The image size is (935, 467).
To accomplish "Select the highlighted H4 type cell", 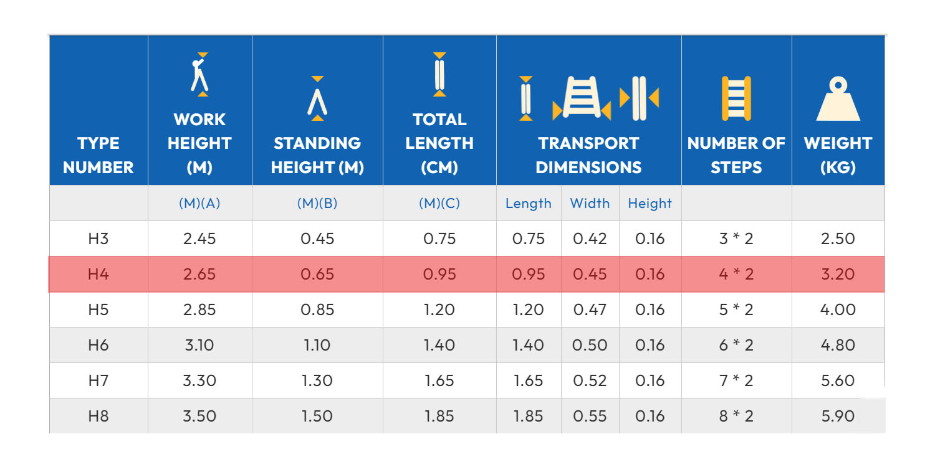I will pyautogui.click(x=98, y=275).
